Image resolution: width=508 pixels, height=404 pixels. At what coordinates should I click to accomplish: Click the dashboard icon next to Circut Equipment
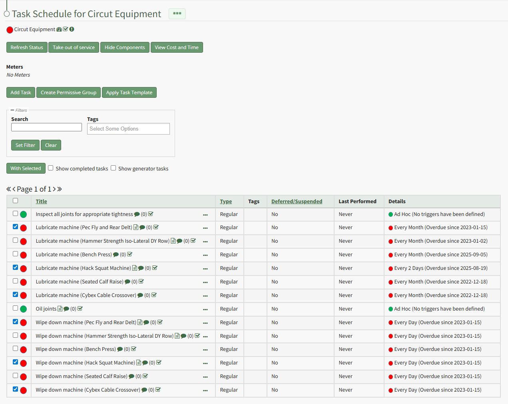[59, 30]
